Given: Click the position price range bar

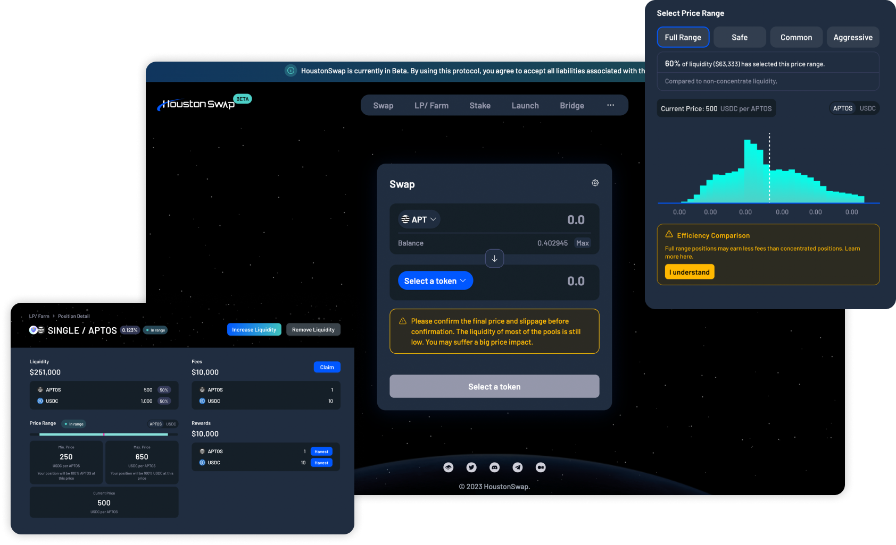Looking at the screenshot, I should pos(104,435).
